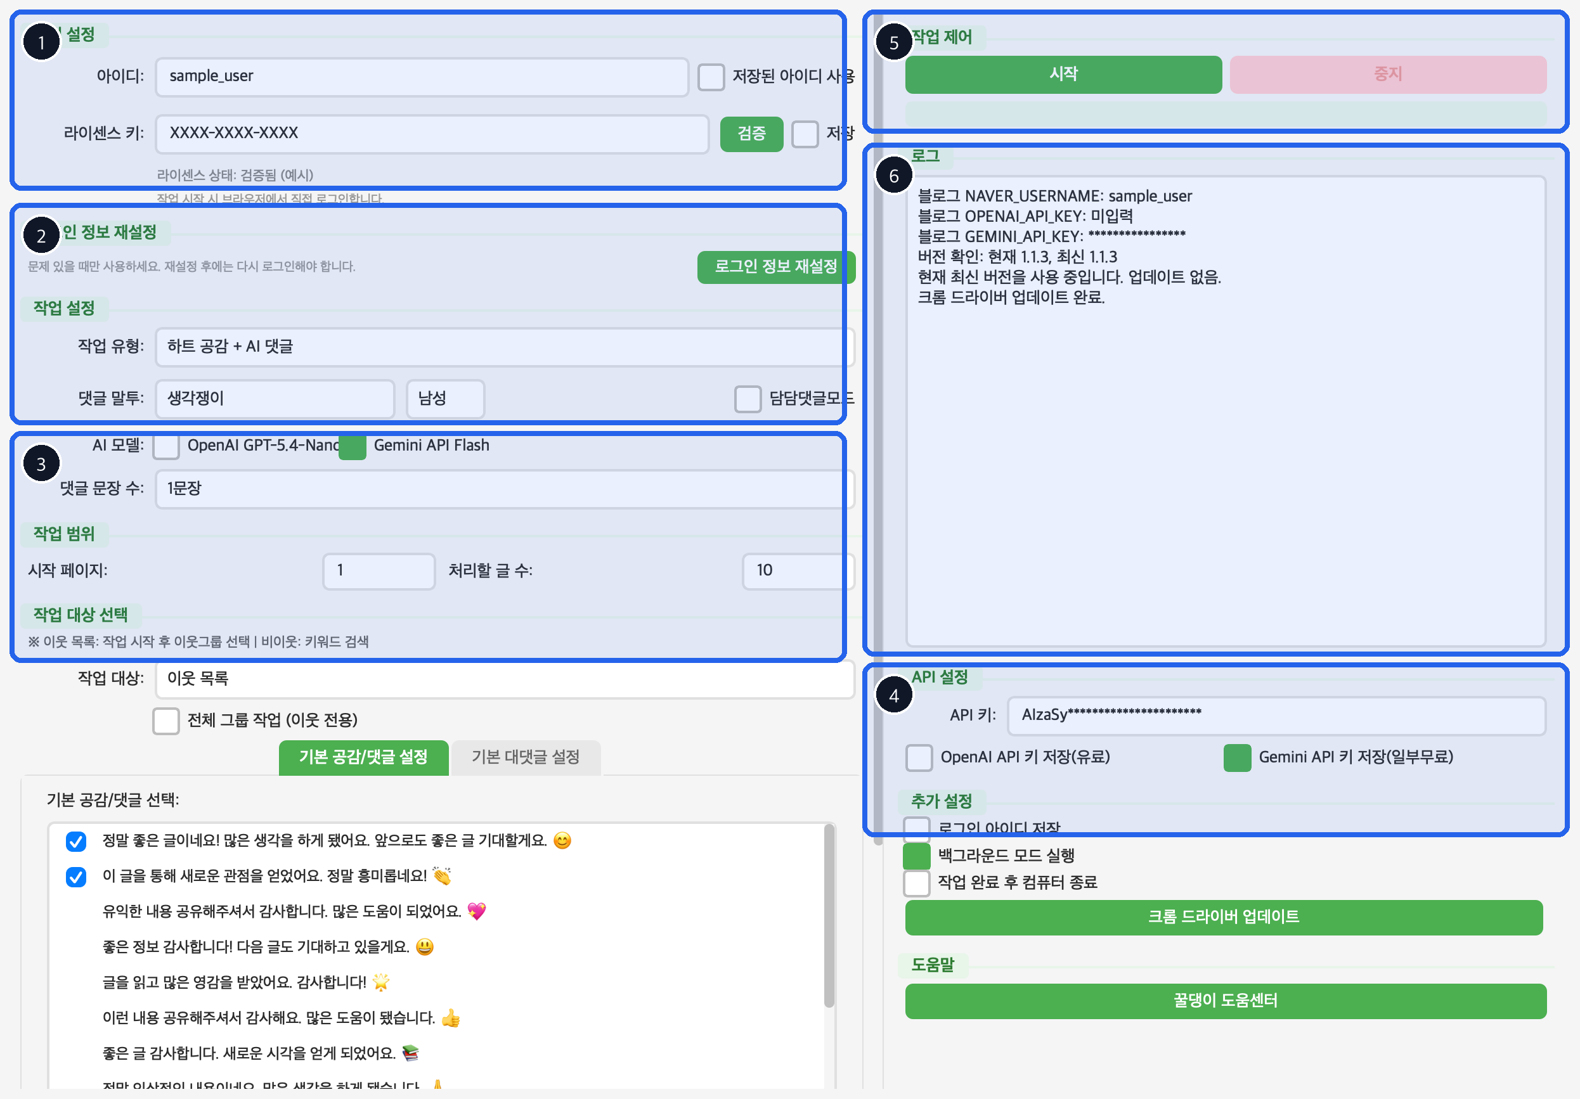The image size is (1580, 1099).
Task: Disable 백그라운드 모드 실행 option
Action: click(x=916, y=856)
